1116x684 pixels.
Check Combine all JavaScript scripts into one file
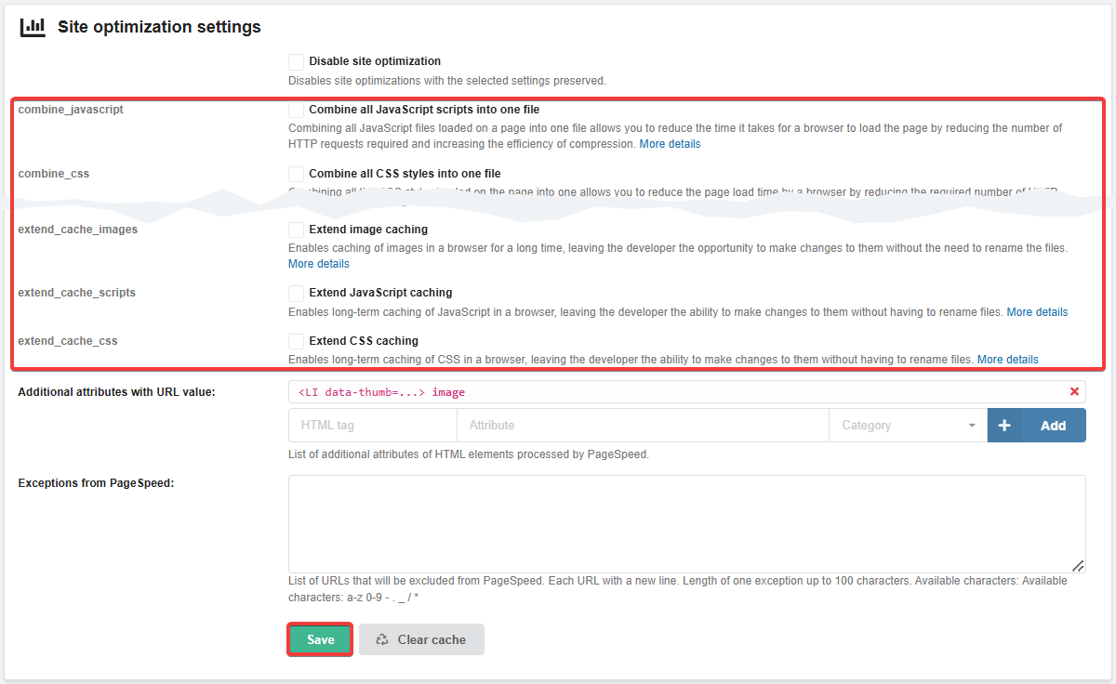[297, 110]
